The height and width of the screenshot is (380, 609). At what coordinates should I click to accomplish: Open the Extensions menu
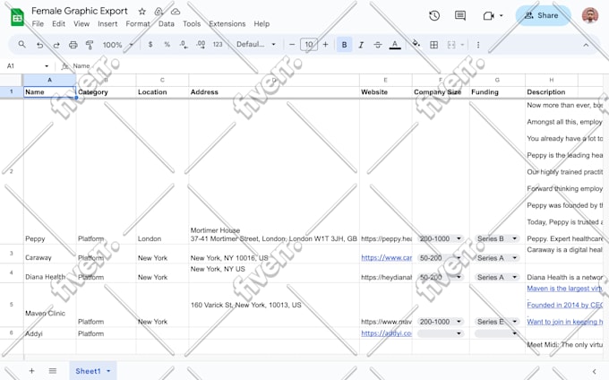(x=227, y=23)
